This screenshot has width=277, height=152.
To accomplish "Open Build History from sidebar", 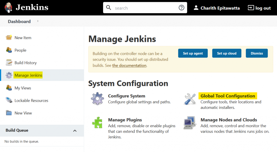I will coord(26,63).
